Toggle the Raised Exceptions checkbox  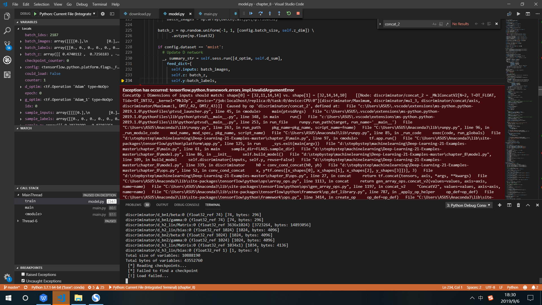coord(23,274)
